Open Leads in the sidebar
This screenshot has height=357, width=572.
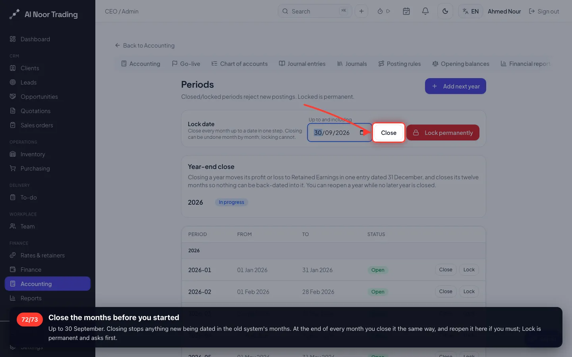tap(48, 83)
